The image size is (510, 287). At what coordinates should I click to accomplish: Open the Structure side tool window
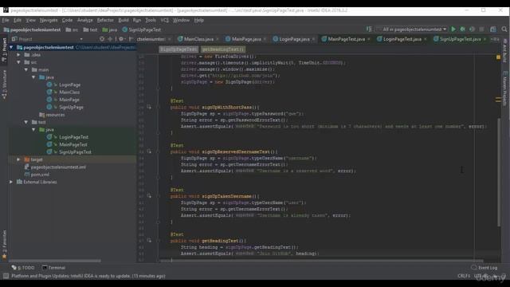(x=4, y=85)
